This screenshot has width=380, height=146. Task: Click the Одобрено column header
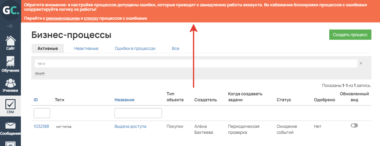pyautogui.click(x=324, y=100)
